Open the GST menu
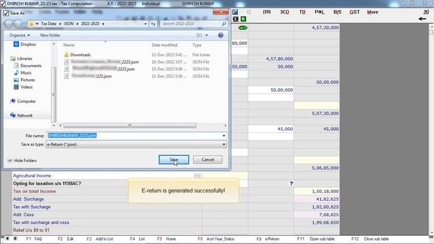Viewport: 434px width, 244px height. tap(355, 12)
